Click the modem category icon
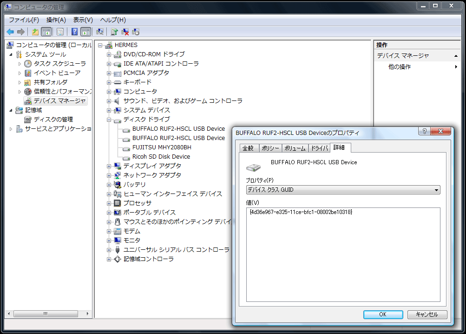Viewport: 466px width, 334px height. tap(118, 231)
